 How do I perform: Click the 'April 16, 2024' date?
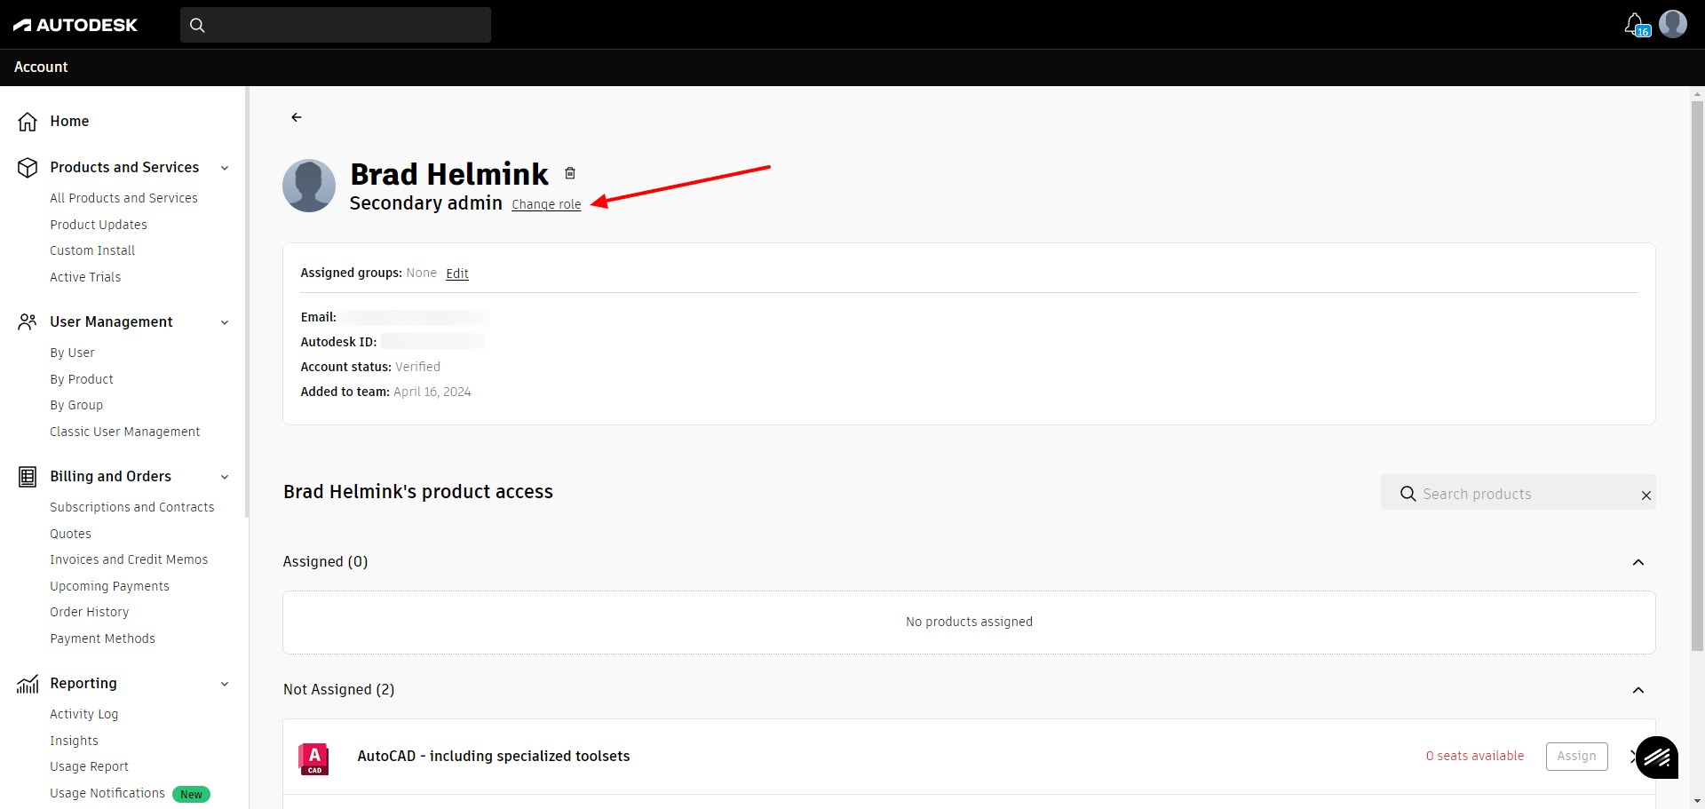tap(432, 392)
